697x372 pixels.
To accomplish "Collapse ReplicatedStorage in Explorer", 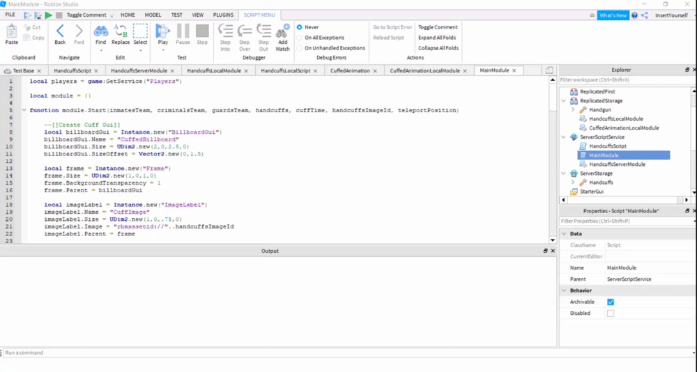I will click(x=564, y=101).
